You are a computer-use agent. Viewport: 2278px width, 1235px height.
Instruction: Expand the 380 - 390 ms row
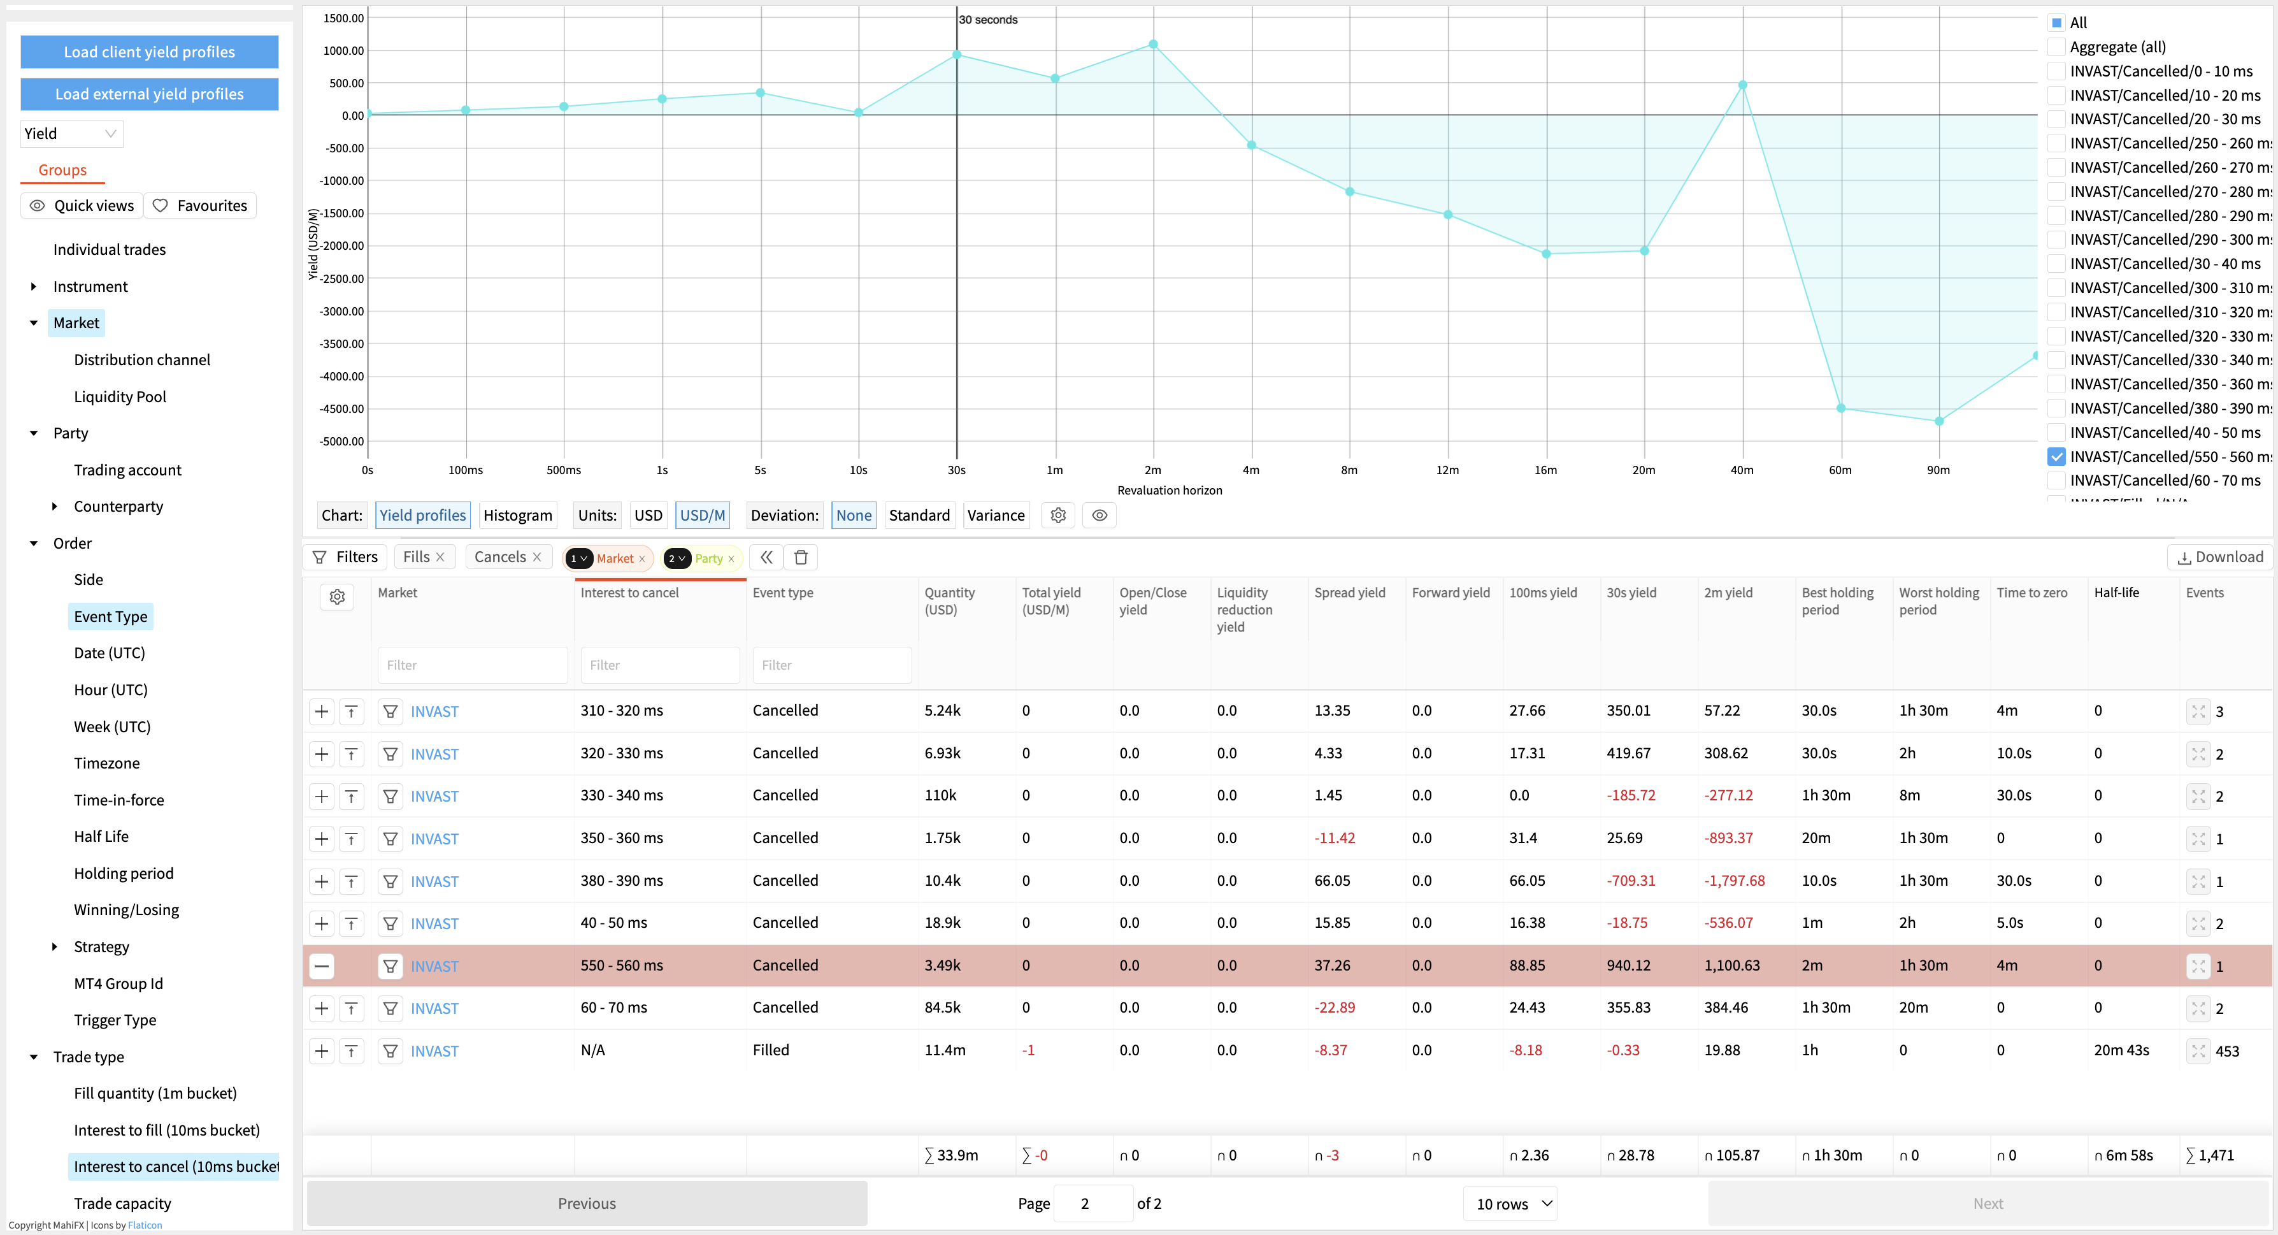pos(322,881)
